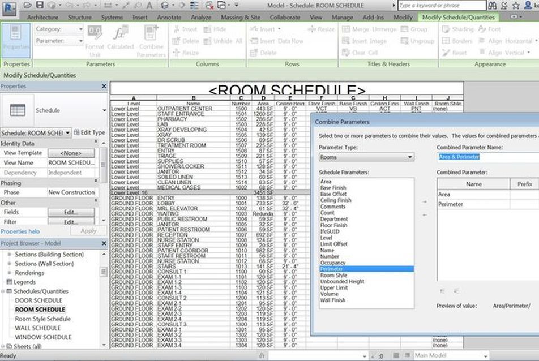Click the Text 'A' icon in quick access toolbar
The width and height of the screenshot is (539, 361).
(149, 6)
